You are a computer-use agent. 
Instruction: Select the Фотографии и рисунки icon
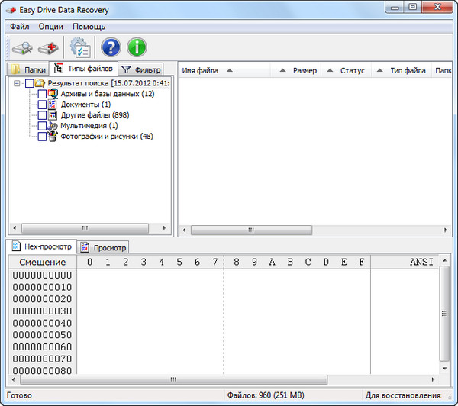(53, 136)
